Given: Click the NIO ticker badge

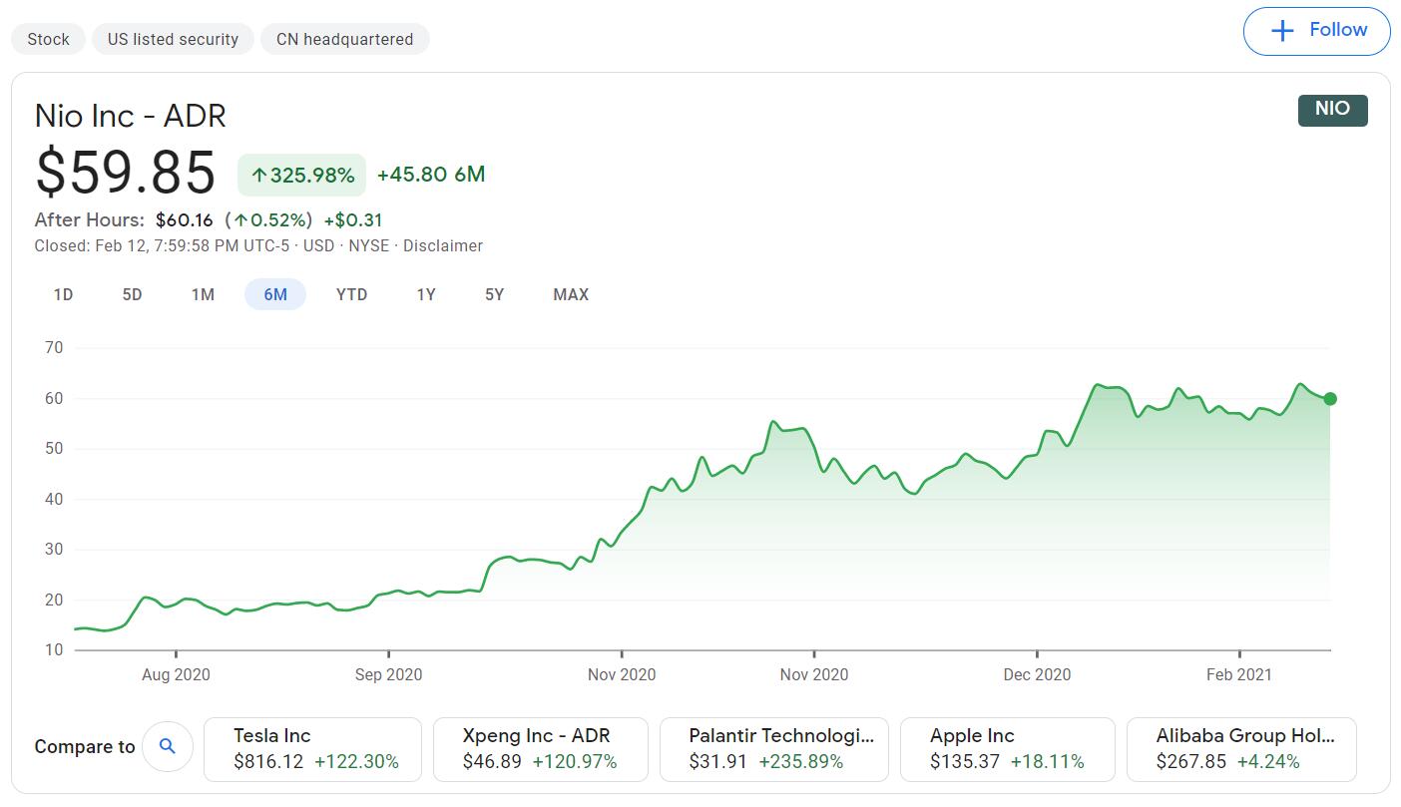Looking at the screenshot, I should pyautogui.click(x=1333, y=110).
